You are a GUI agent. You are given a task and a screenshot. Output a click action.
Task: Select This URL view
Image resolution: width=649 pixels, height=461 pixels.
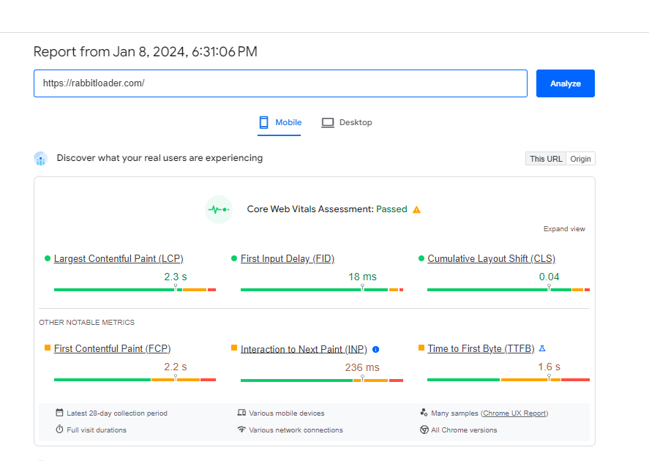[x=545, y=158]
